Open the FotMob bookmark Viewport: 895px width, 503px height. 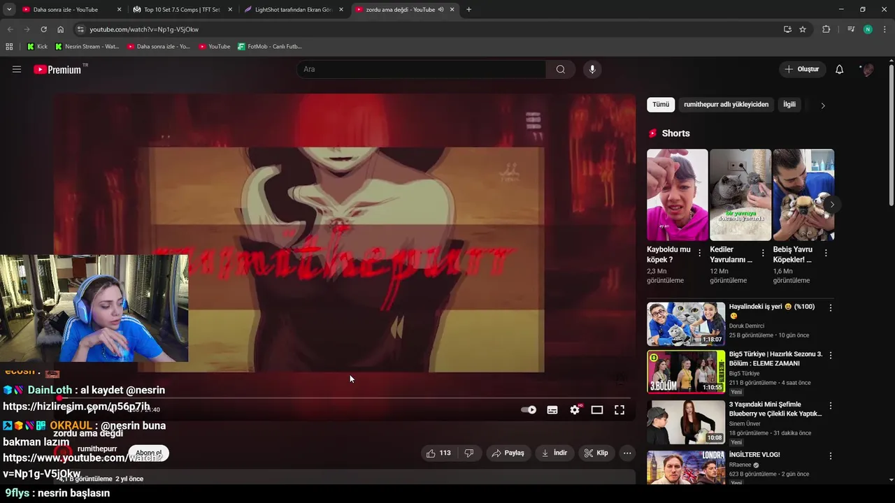(269, 47)
